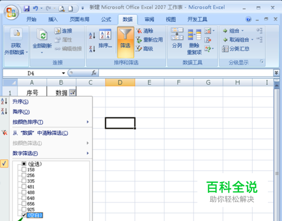
Task: Switch to the View (视图) tab
Action: click(x=171, y=19)
